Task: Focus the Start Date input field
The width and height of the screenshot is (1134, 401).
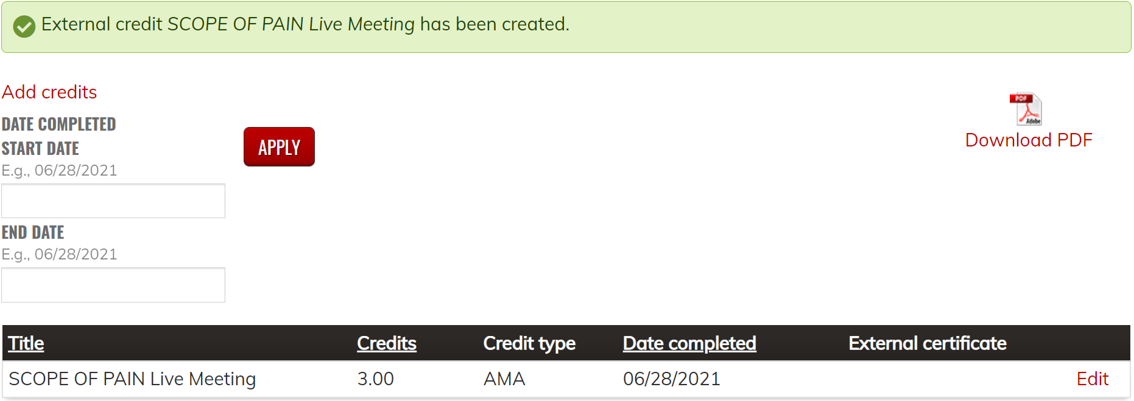Action: (x=113, y=201)
